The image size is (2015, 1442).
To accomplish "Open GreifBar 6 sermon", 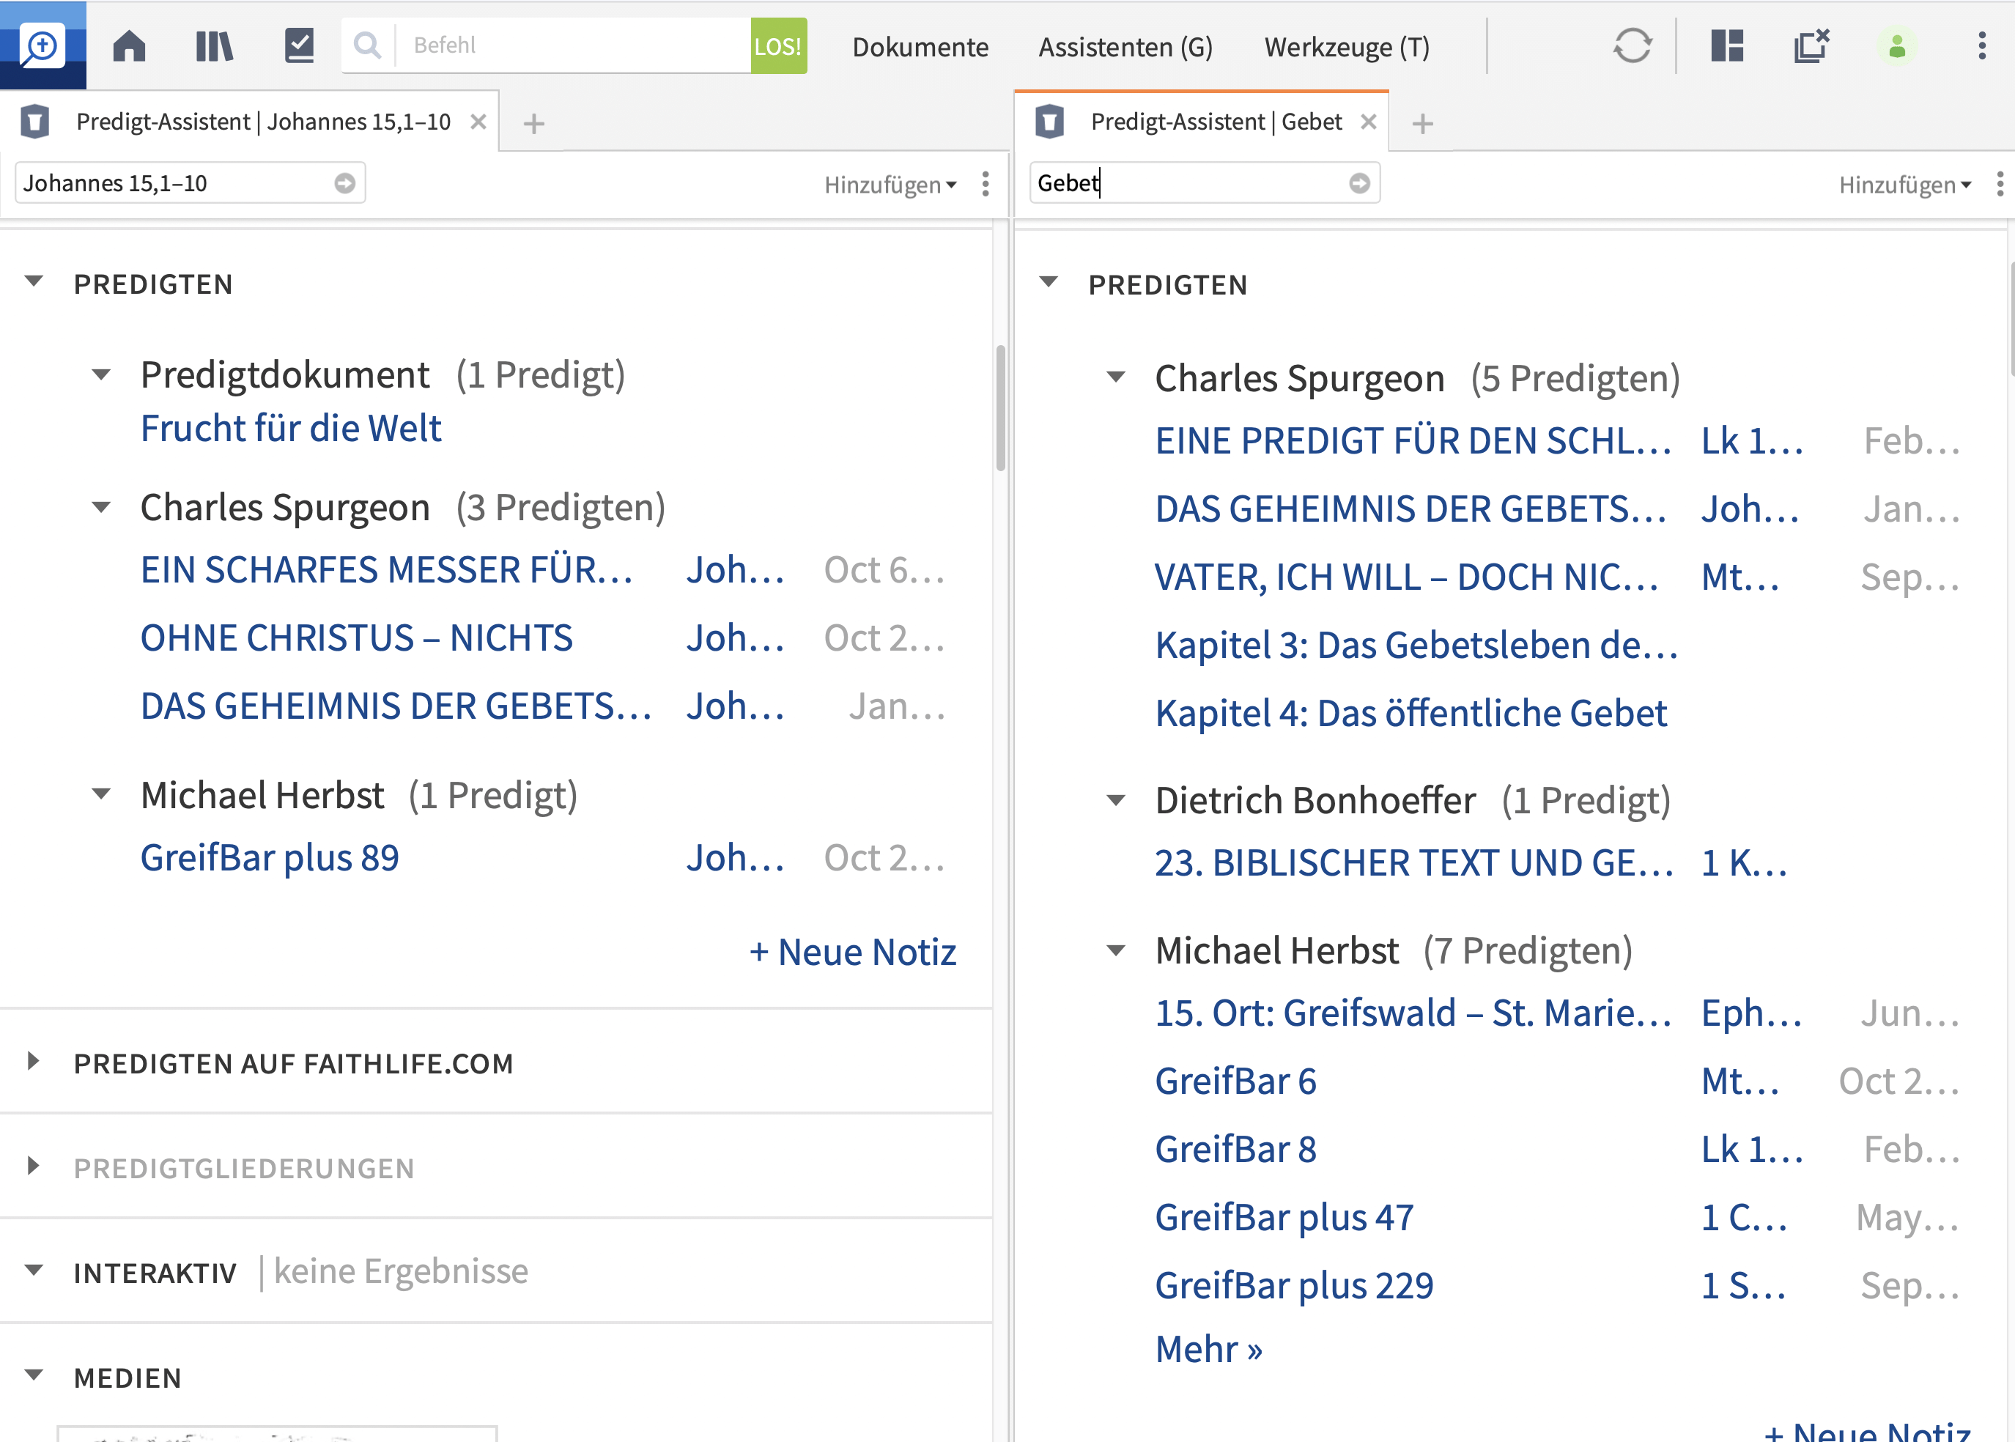I will [x=1235, y=1082].
